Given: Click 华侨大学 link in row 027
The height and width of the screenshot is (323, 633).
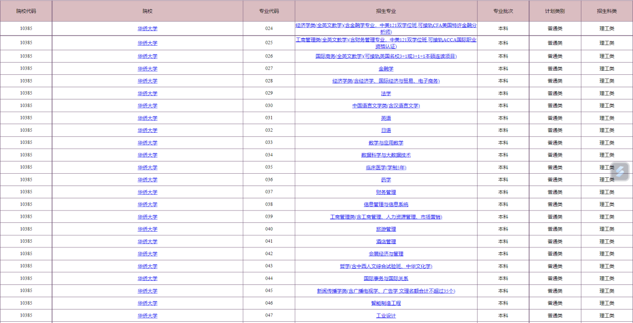Looking at the screenshot, I should pos(147,69).
